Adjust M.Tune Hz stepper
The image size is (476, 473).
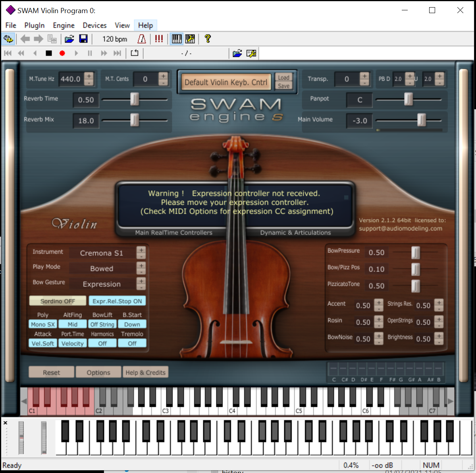89,79
